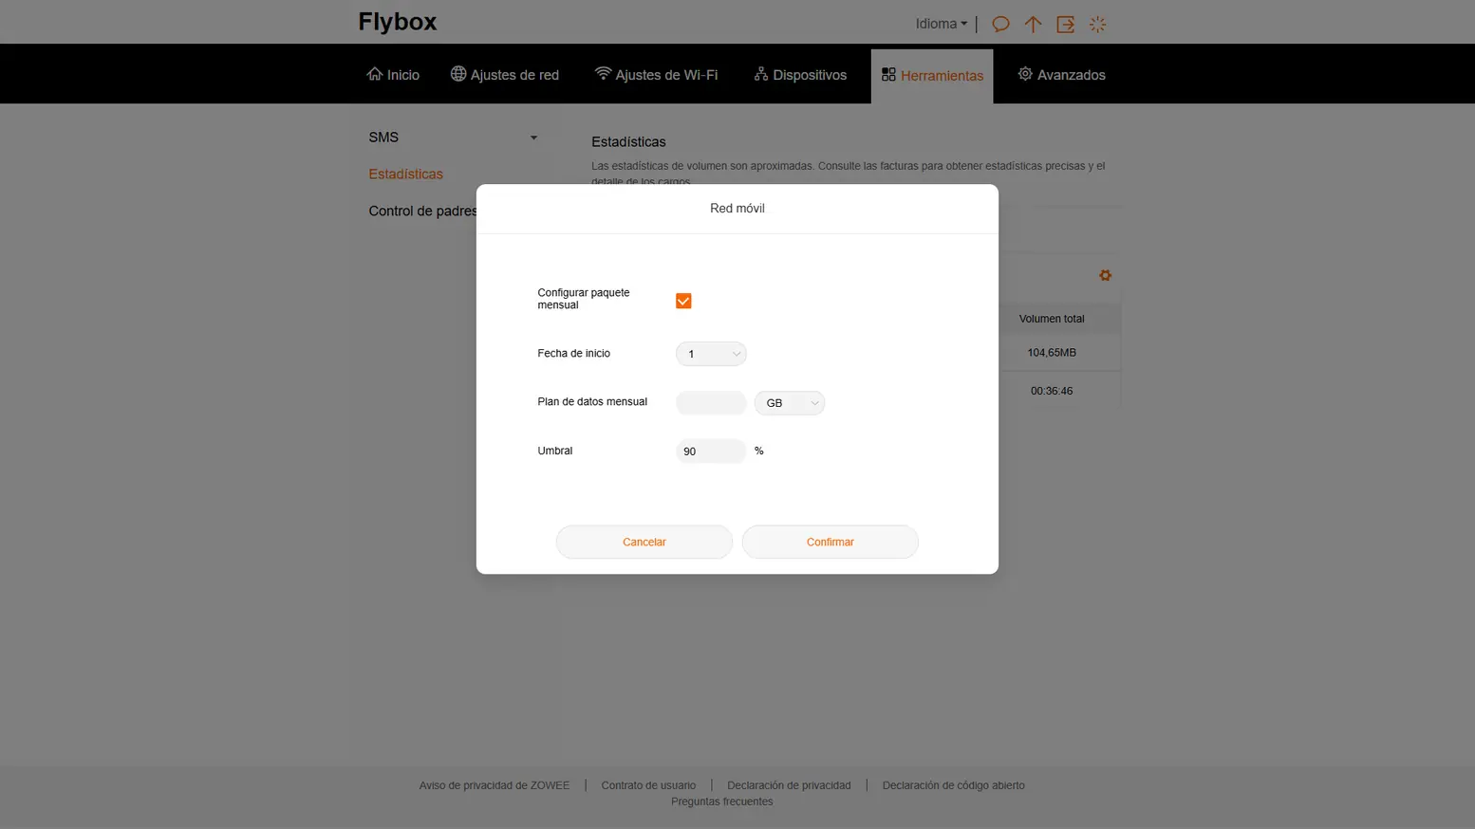Open Declaración de privacidad footer link
Image resolution: width=1475 pixels, height=829 pixels.
pos(789,785)
